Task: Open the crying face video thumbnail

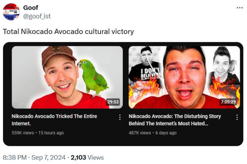Action: 184,77
